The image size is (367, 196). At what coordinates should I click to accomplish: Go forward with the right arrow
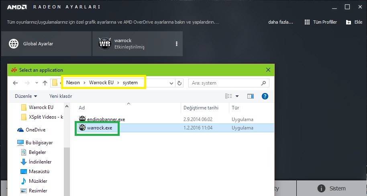[27, 83]
